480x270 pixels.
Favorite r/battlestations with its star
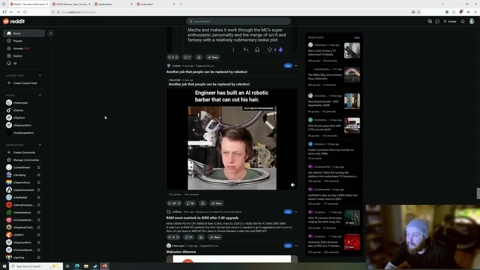coord(39,212)
